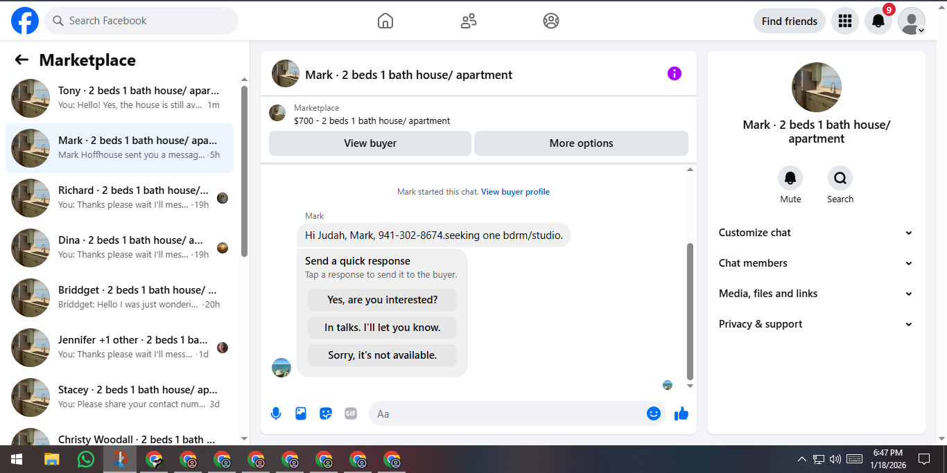Open Jennifer +1 other conversation
Screen dimensions: 947x473
[119, 348]
